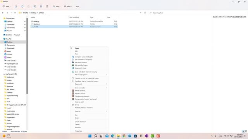Click the Delete trash icon in toolbar
The image size is (248, 139).
47,7
